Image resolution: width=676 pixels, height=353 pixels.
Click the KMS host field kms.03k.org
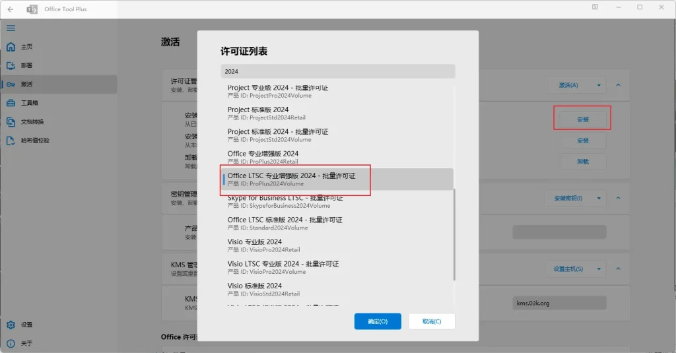560,303
